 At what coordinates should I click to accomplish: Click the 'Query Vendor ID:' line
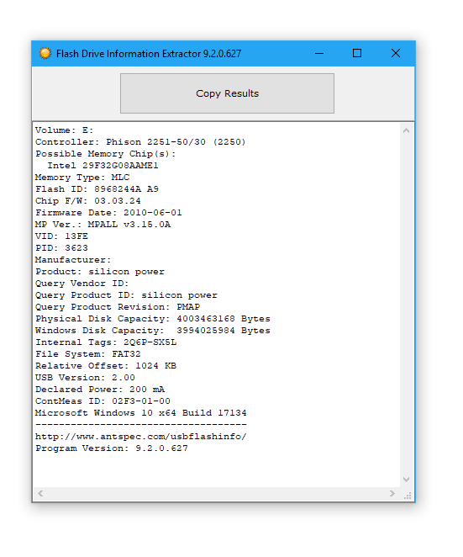coord(82,283)
